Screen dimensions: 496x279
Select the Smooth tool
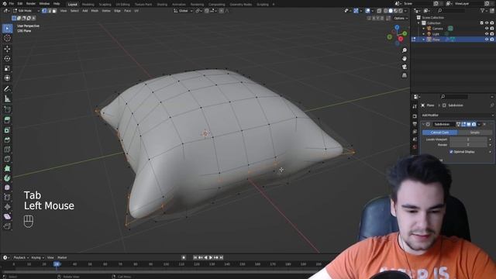coord(7,188)
